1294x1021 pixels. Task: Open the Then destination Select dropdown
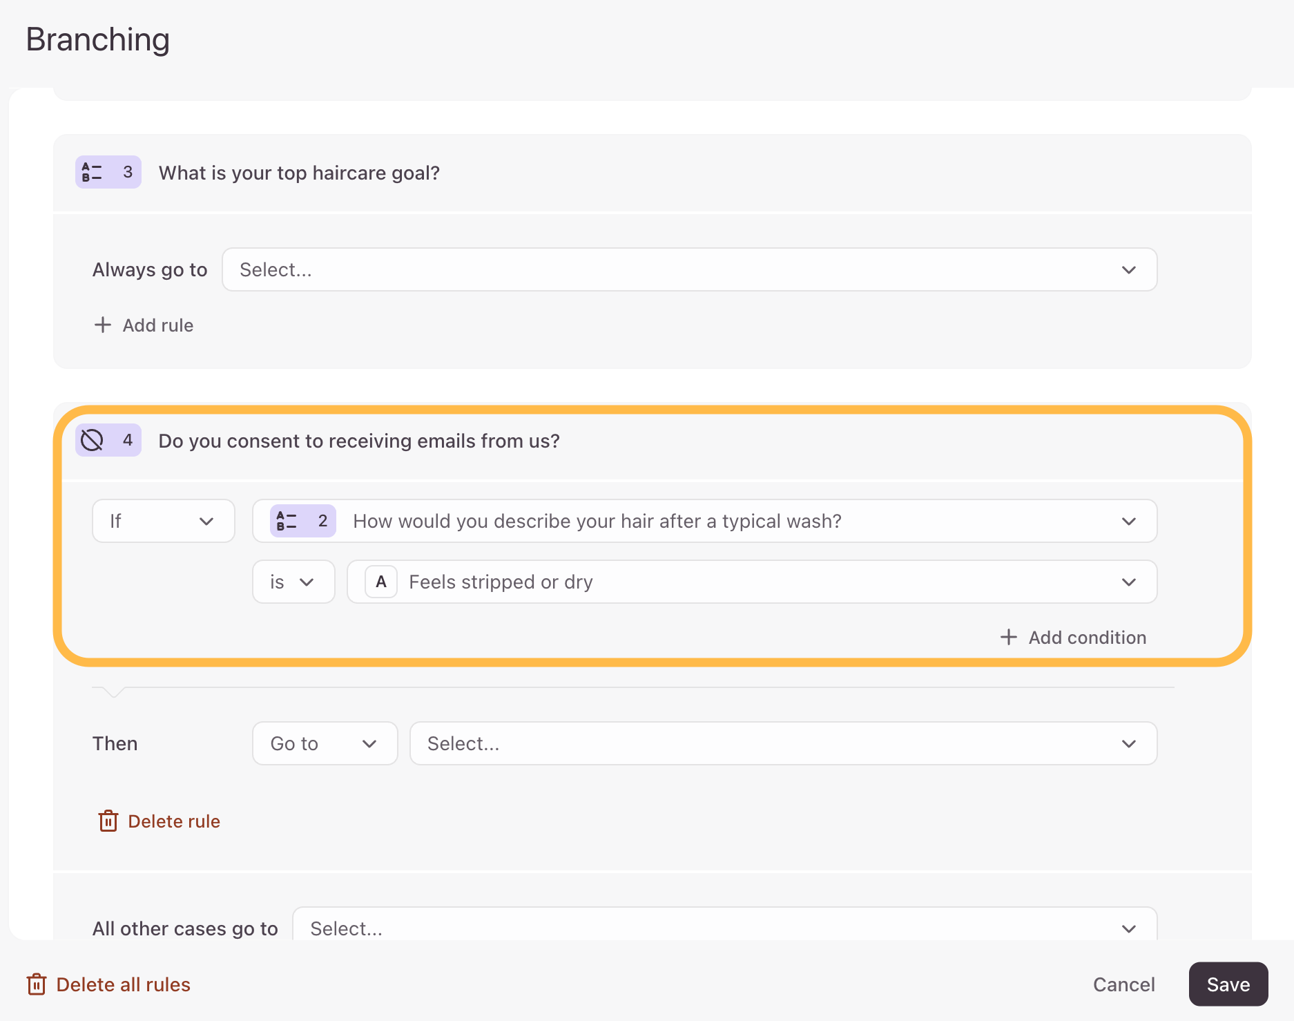click(782, 743)
